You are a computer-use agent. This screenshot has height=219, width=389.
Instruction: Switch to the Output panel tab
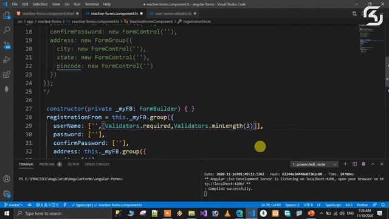click(74, 164)
